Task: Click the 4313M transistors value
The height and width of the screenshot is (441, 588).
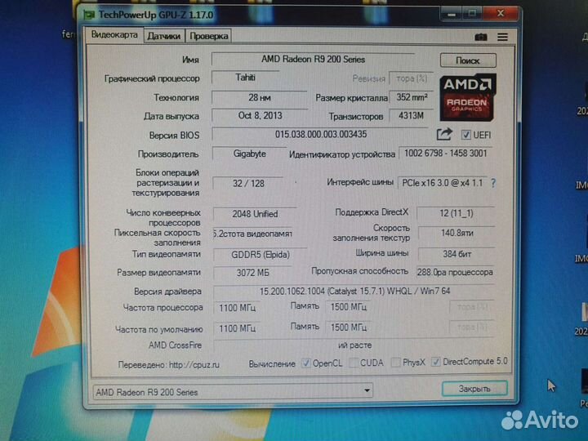Action: 412,115
